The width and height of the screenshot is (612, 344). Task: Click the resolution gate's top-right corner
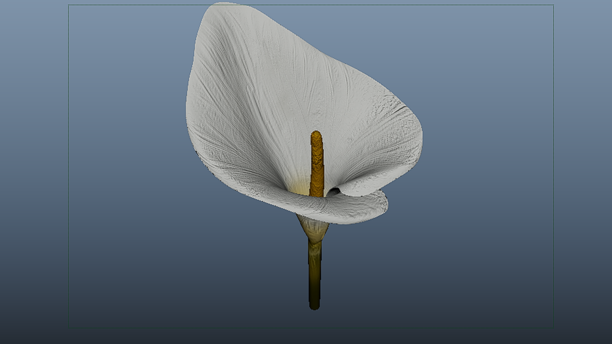coord(553,5)
